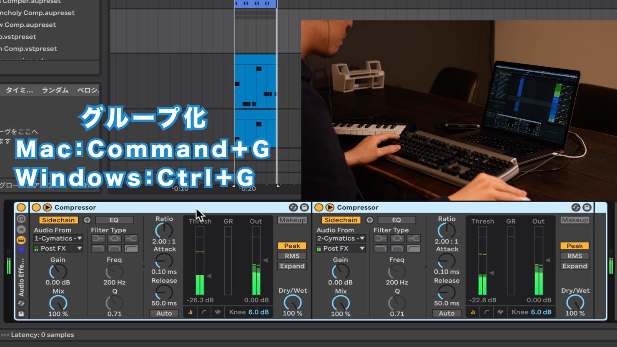Viewport: 617px width, 347px height.
Task: Enable sidechain EQ on the second Compressor
Action: [396, 220]
